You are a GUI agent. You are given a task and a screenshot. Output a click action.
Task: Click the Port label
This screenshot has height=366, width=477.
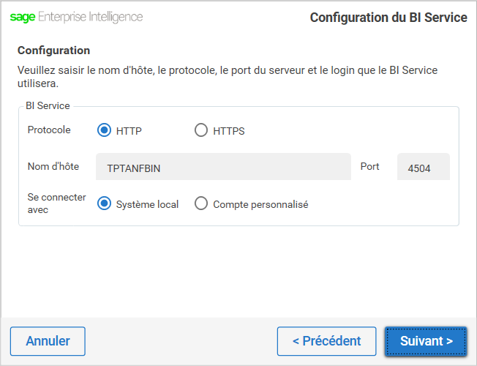[370, 167]
